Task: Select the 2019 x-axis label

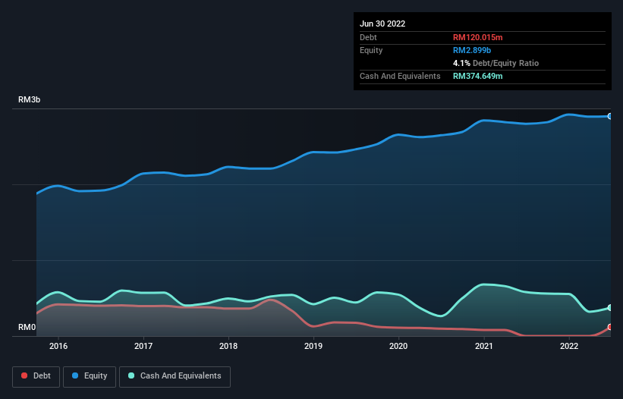Action: coord(313,347)
